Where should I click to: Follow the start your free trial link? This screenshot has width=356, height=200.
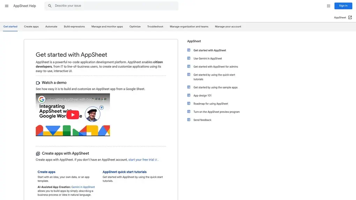click(x=141, y=160)
